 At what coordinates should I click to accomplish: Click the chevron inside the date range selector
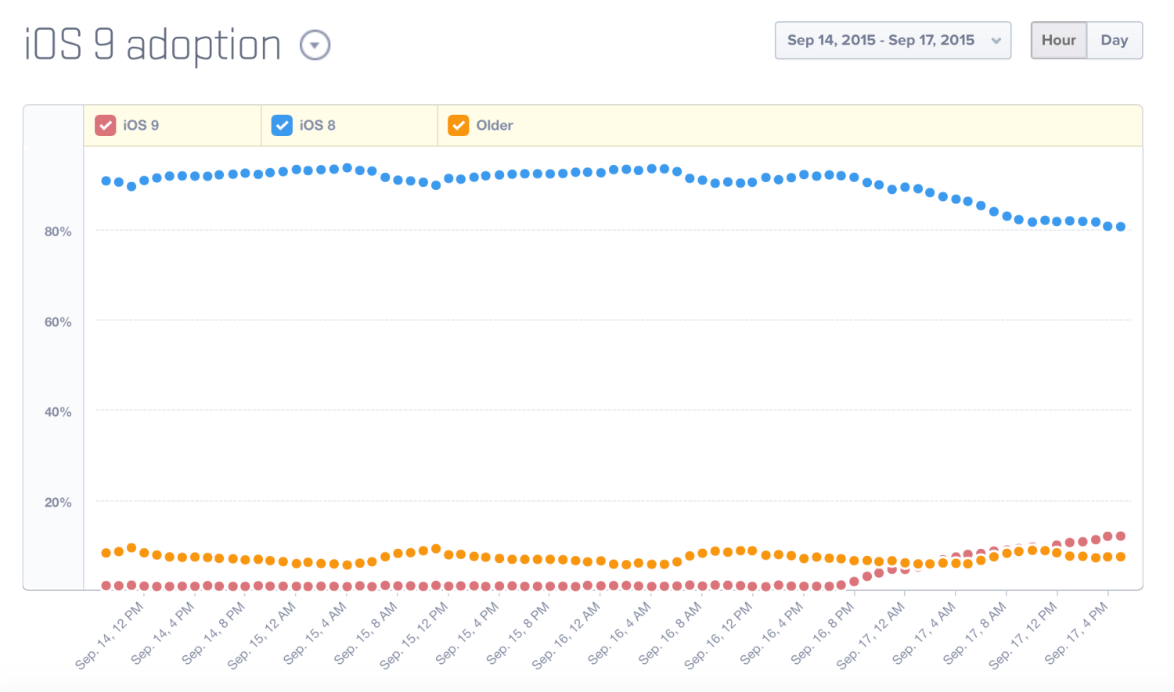click(996, 40)
